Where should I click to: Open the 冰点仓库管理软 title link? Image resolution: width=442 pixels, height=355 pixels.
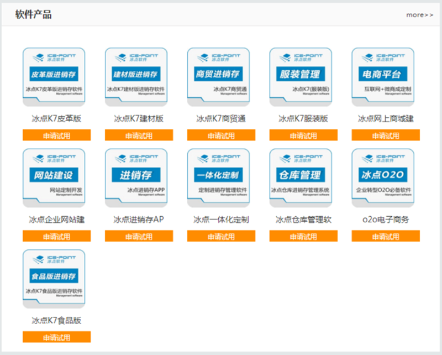pos(303,220)
